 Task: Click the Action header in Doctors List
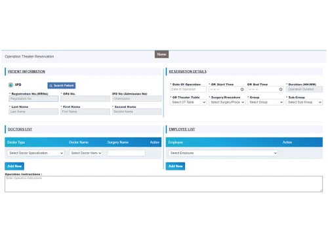[x=154, y=142]
